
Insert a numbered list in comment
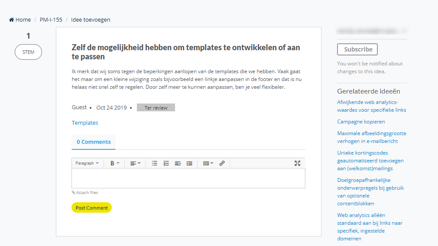point(166,163)
